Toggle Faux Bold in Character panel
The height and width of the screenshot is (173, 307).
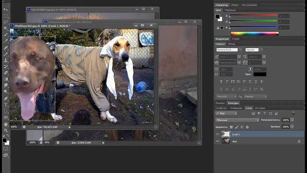click(221, 82)
